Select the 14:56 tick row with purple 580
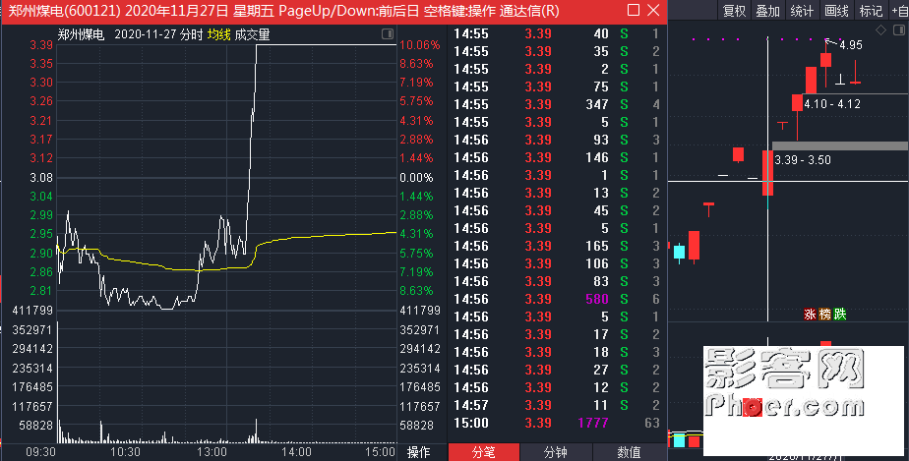This screenshot has width=909, height=461. [557, 299]
